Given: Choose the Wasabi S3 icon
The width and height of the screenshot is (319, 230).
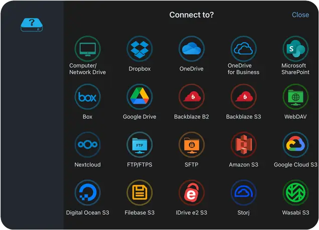Looking at the screenshot, I should point(295,192).
